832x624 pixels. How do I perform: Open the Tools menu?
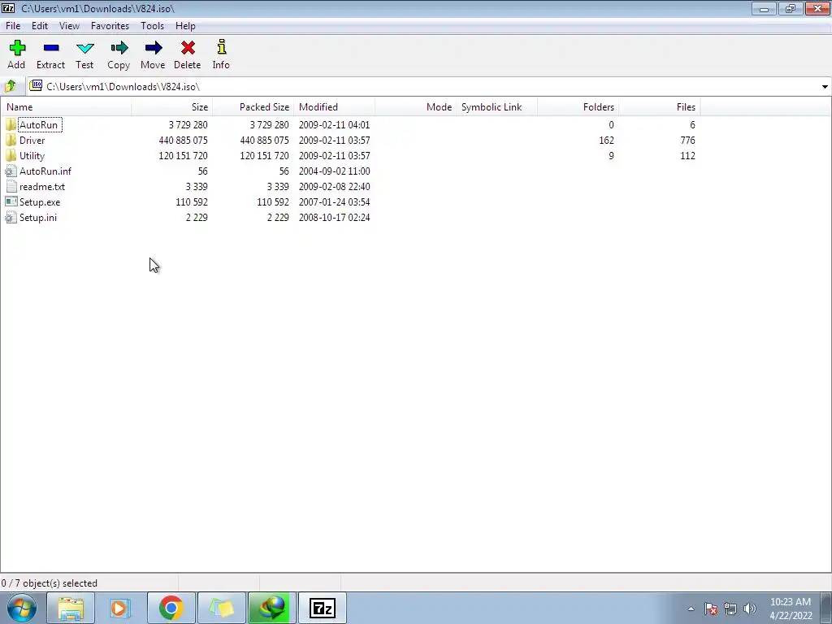(152, 25)
